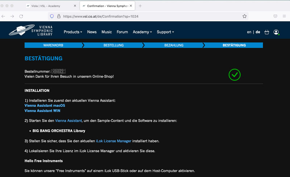Bookmark this page with star icon
The height and width of the screenshot is (177, 290).
(x=244, y=16)
